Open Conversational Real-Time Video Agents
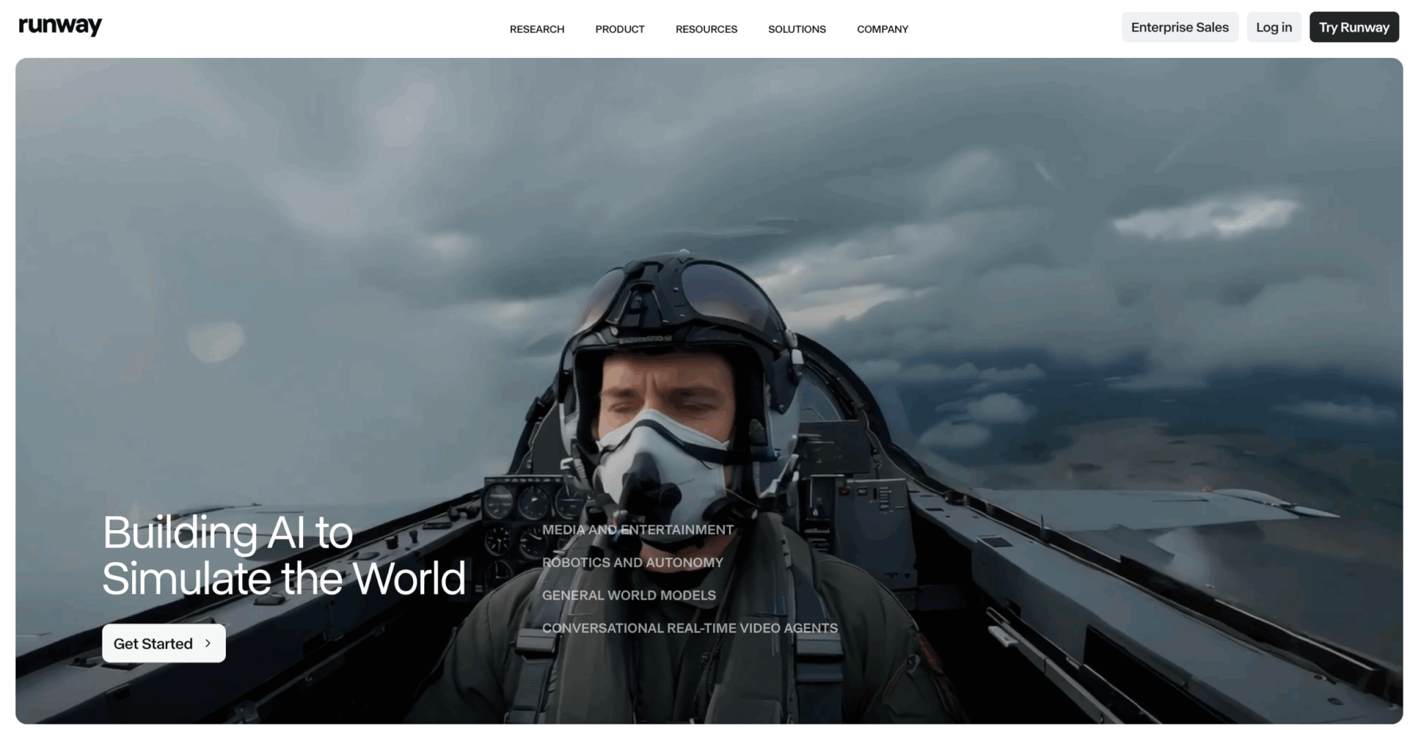1410x730 pixels. pyautogui.click(x=689, y=628)
